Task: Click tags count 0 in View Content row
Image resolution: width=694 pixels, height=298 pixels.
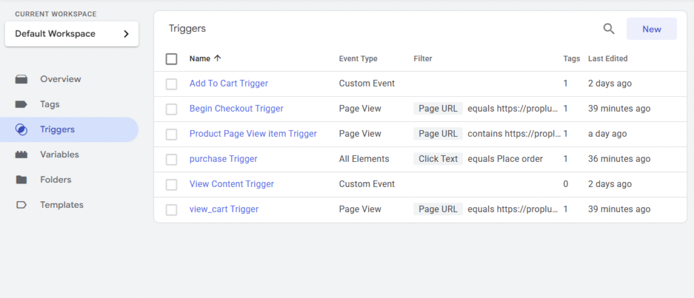Action: pyautogui.click(x=566, y=184)
